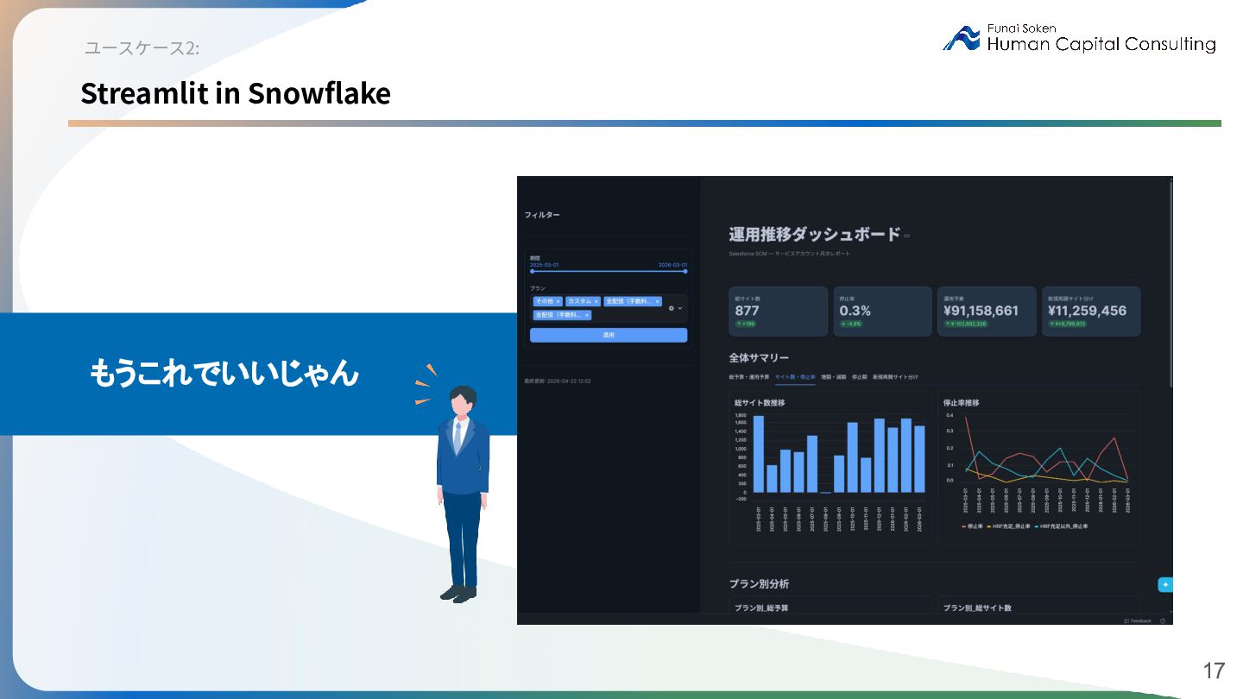
Task: Remove the その他 plan tag
Action: [558, 301]
